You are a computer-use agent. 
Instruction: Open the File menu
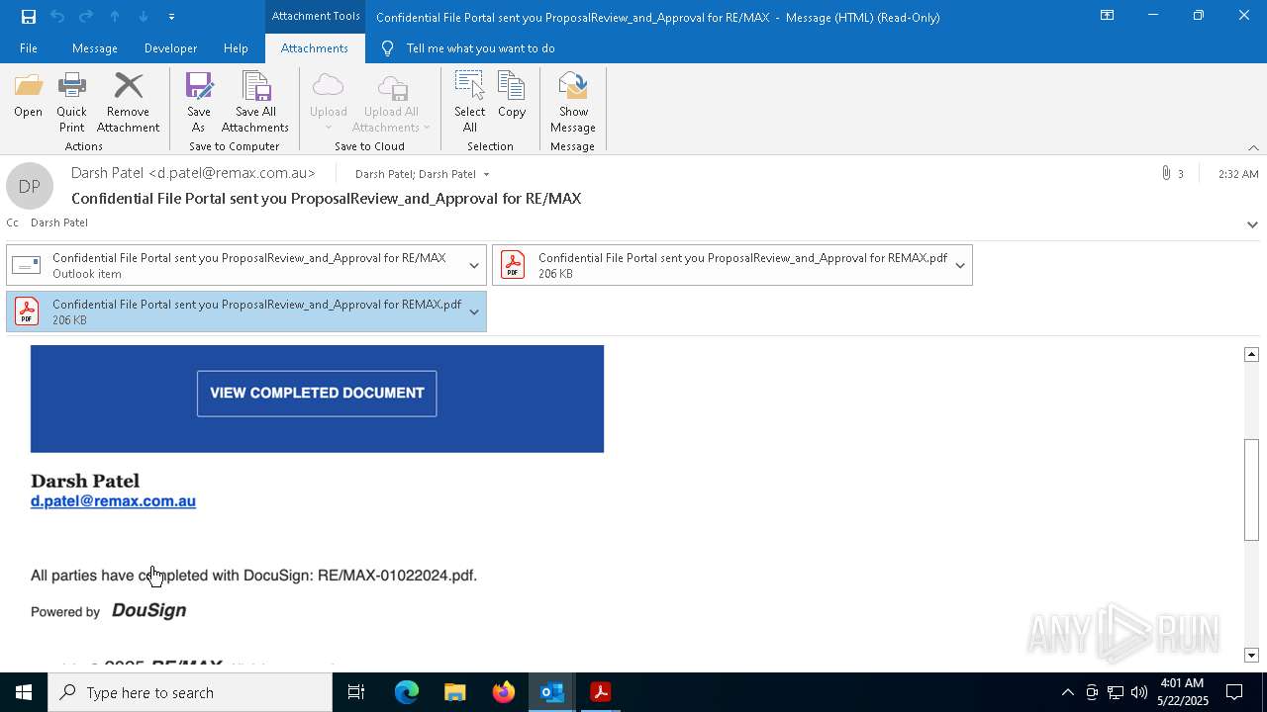coord(29,48)
